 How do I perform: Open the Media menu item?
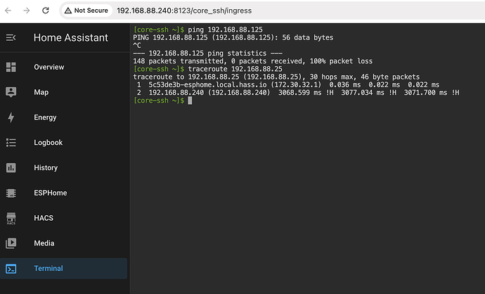(x=64, y=243)
